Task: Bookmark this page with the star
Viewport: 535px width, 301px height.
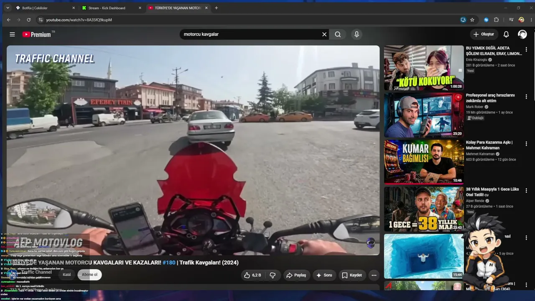Action: pos(472,20)
